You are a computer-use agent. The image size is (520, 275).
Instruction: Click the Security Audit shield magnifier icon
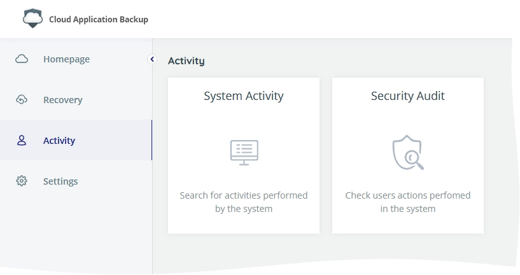(408, 153)
